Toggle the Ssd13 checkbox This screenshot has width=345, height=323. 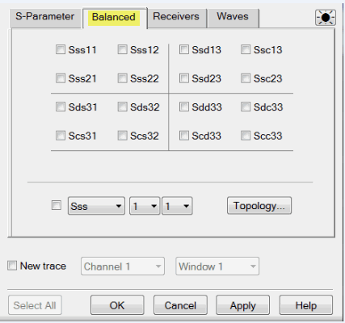(x=184, y=49)
